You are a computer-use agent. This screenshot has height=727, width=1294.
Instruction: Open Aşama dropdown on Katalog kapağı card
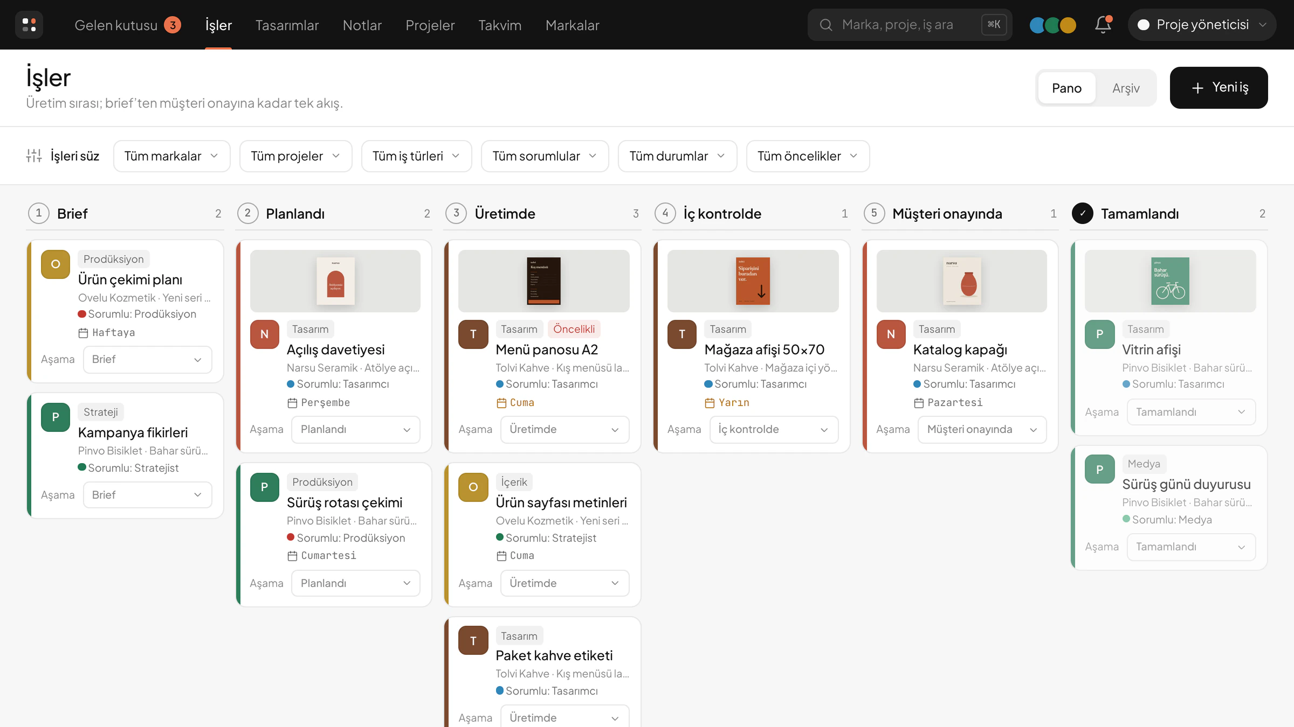coord(982,430)
